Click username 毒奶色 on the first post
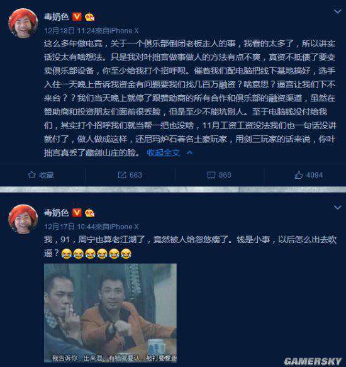This screenshot has height=367, width=346. 56,16
